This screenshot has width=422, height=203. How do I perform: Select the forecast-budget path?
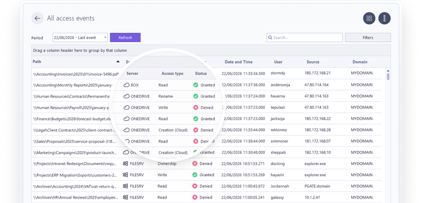click(x=72, y=119)
